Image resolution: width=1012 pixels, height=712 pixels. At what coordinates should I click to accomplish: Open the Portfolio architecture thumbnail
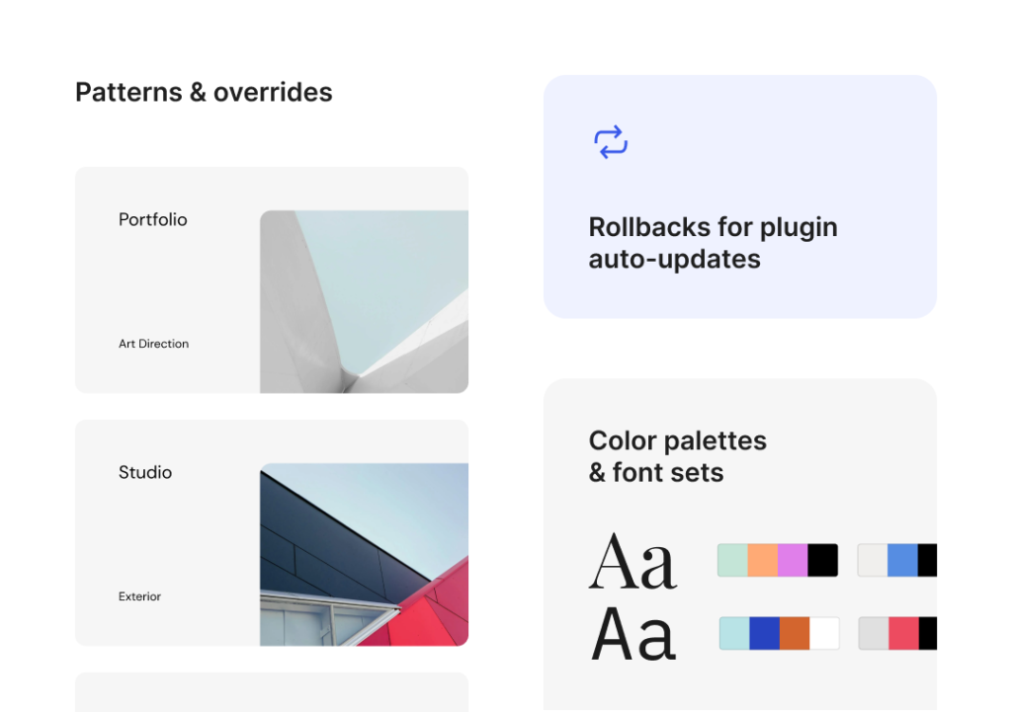pyautogui.click(x=364, y=301)
